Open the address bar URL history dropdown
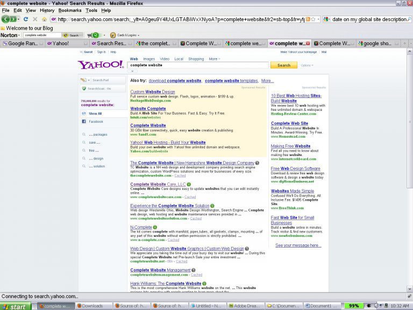The width and height of the screenshot is (413, 310). tap(318, 19)
